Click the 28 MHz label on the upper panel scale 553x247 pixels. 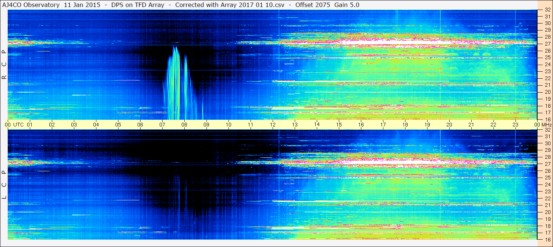coord(547,37)
